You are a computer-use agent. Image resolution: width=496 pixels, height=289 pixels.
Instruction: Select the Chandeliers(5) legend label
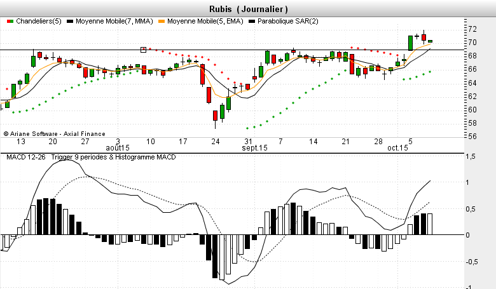pos(39,21)
